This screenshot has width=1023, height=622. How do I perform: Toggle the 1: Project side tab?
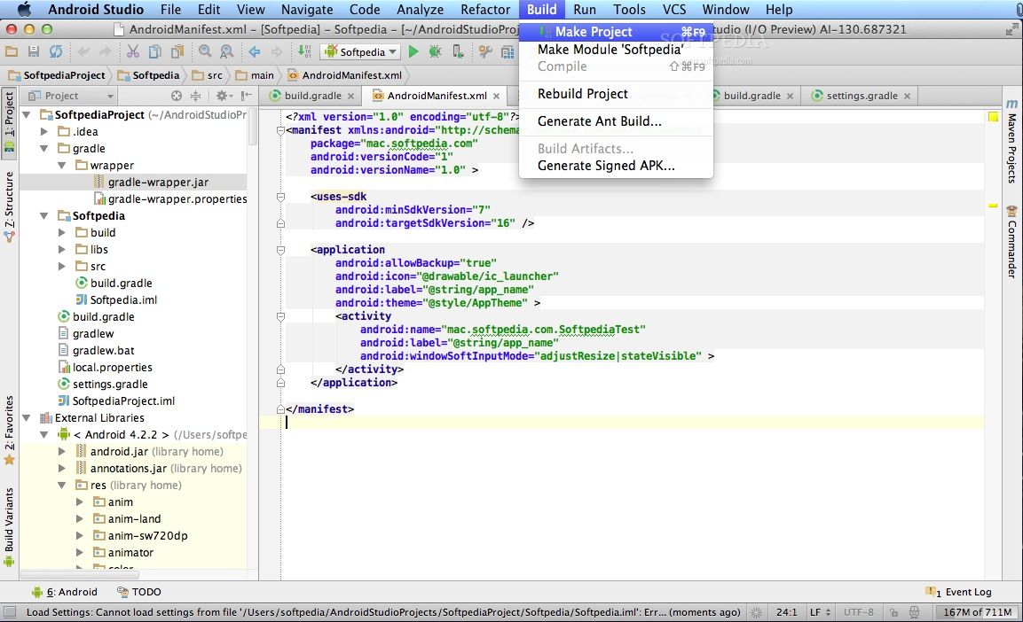(9, 121)
